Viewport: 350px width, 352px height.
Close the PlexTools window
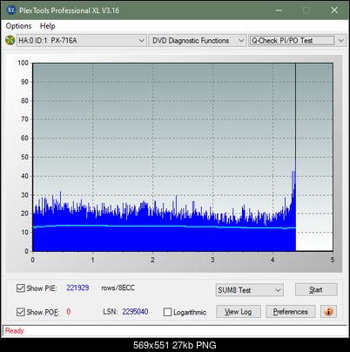pyautogui.click(x=334, y=10)
